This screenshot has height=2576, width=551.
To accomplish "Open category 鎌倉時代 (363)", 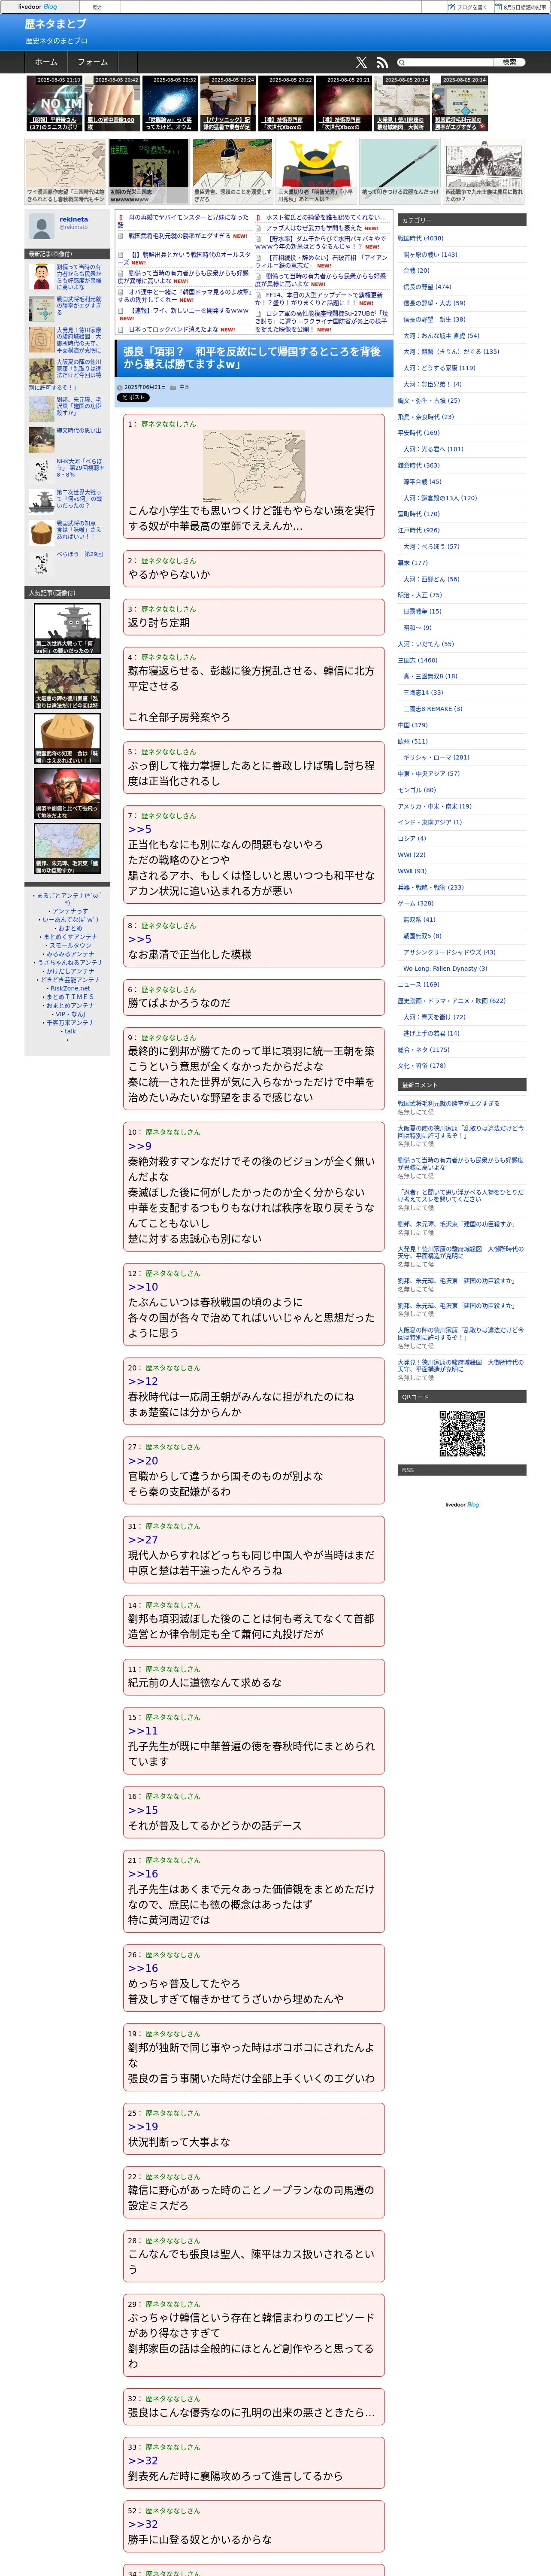I will [x=418, y=465].
